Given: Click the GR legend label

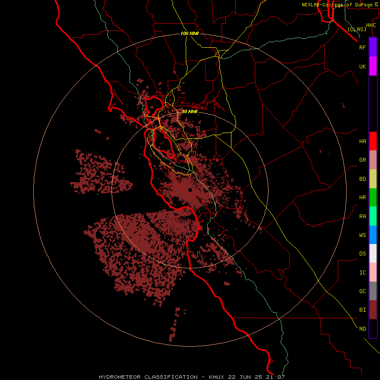Looking at the screenshot, I should [362, 160].
